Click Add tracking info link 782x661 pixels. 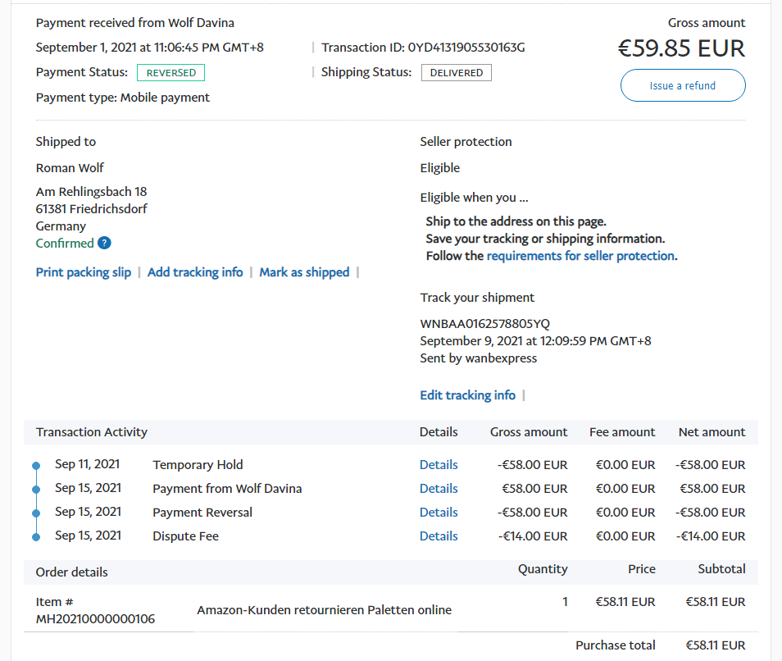coord(195,272)
